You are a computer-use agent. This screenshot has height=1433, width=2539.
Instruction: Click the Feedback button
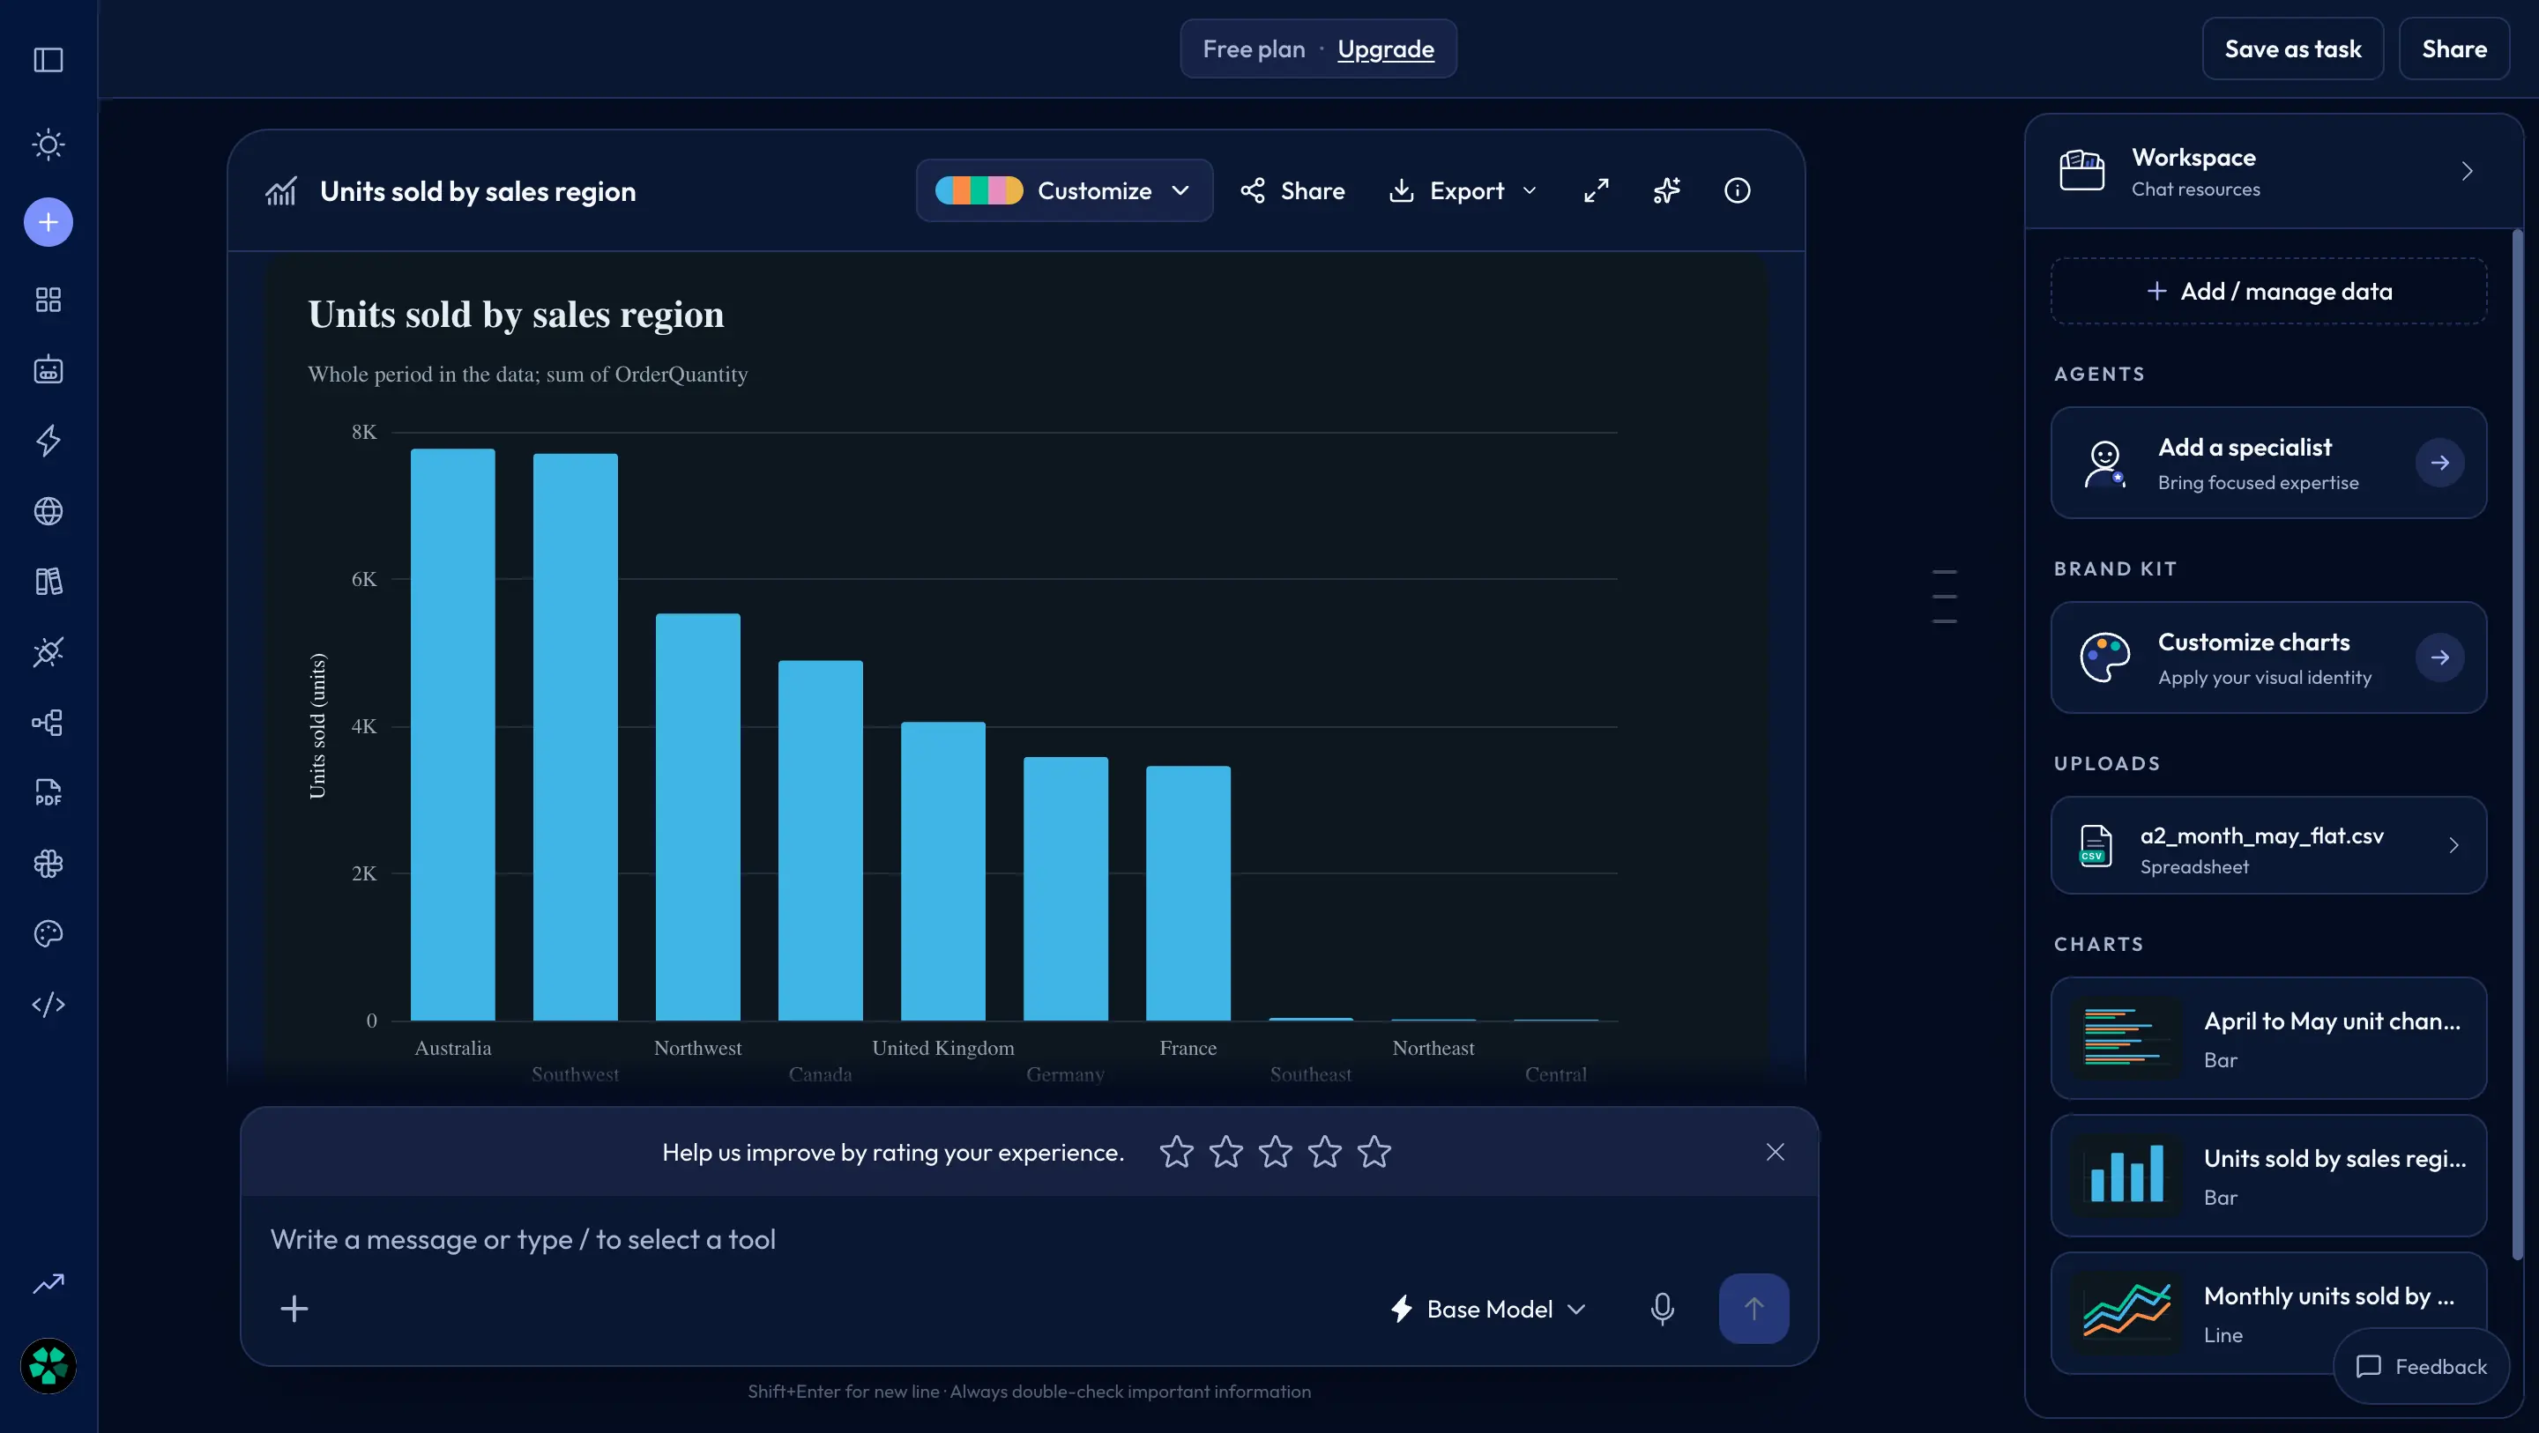[2421, 1366]
